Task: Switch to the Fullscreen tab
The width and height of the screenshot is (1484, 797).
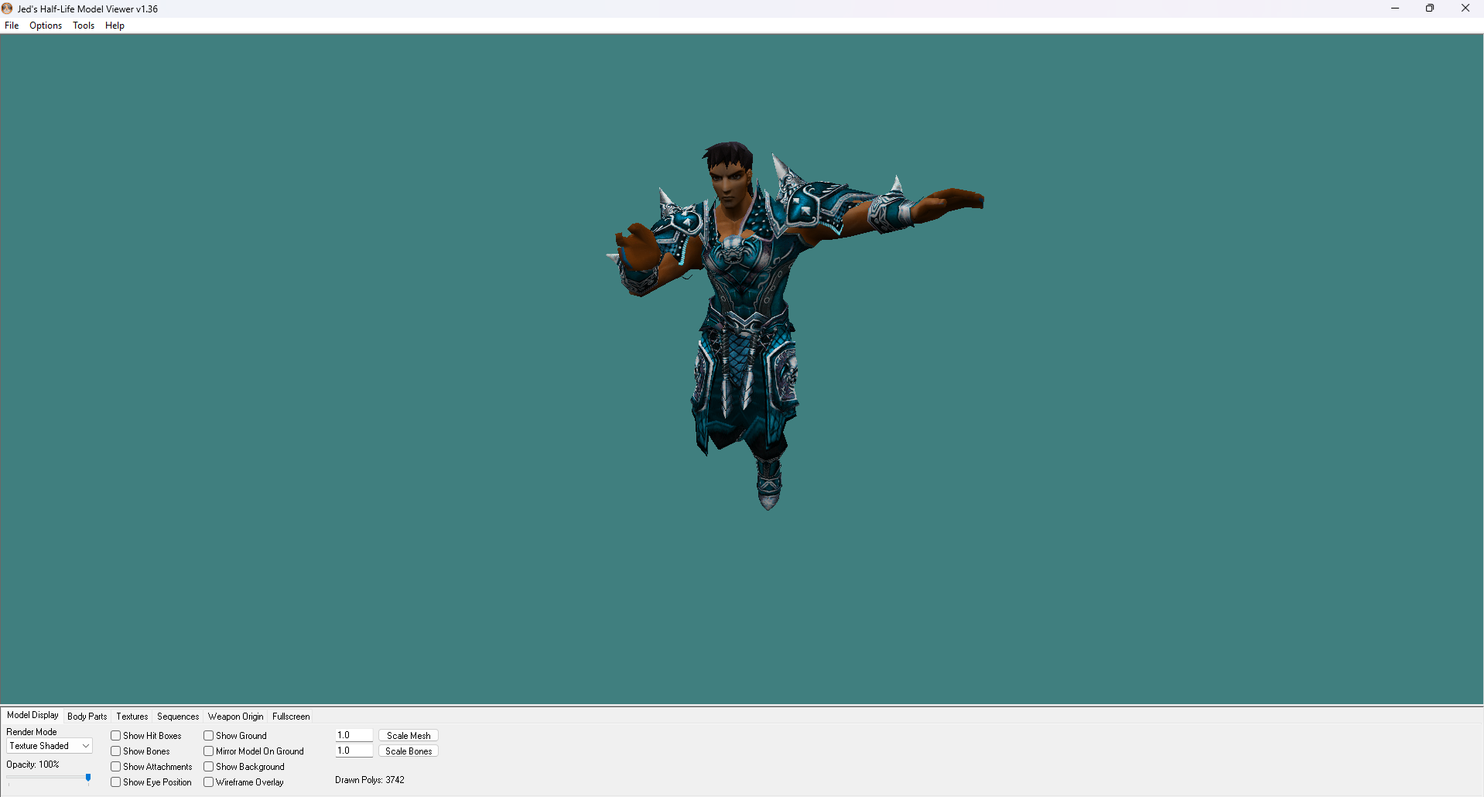Action: (291, 717)
